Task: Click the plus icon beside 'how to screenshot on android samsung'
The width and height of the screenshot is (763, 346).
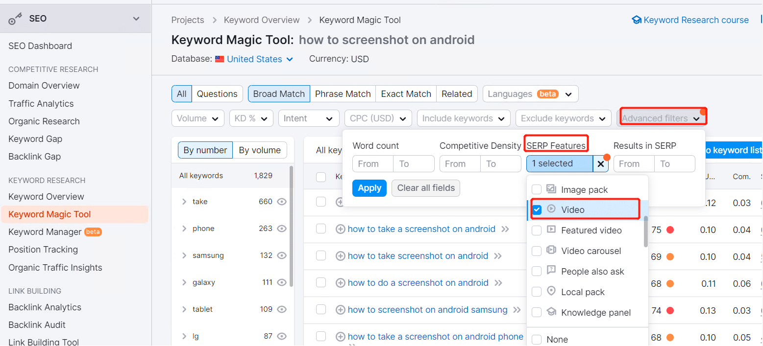Action: coord(340,310)
